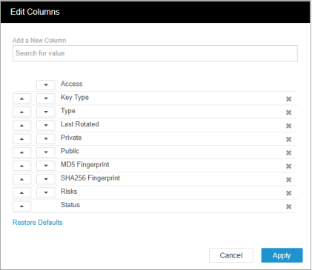Select the Access row label

coord(72,84)
